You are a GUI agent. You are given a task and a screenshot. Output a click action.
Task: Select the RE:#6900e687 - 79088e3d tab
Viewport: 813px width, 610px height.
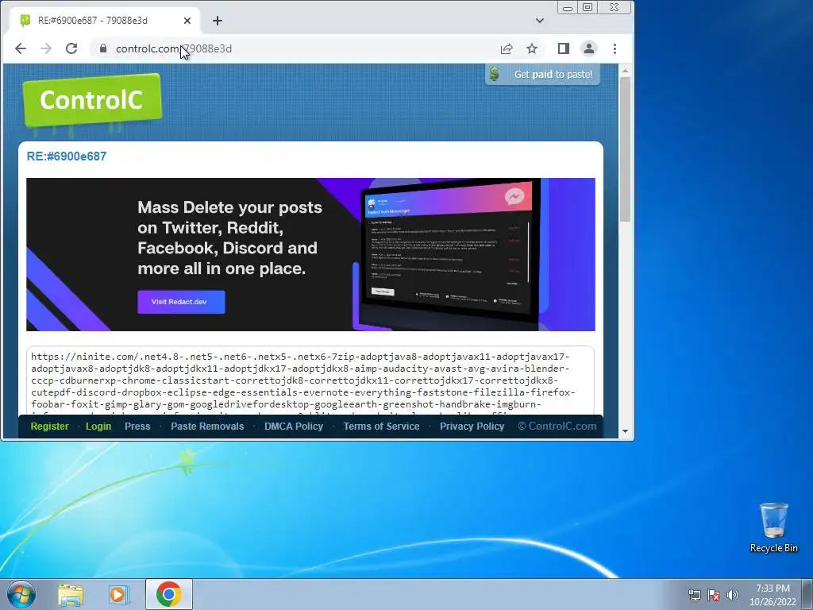point(104,21)
